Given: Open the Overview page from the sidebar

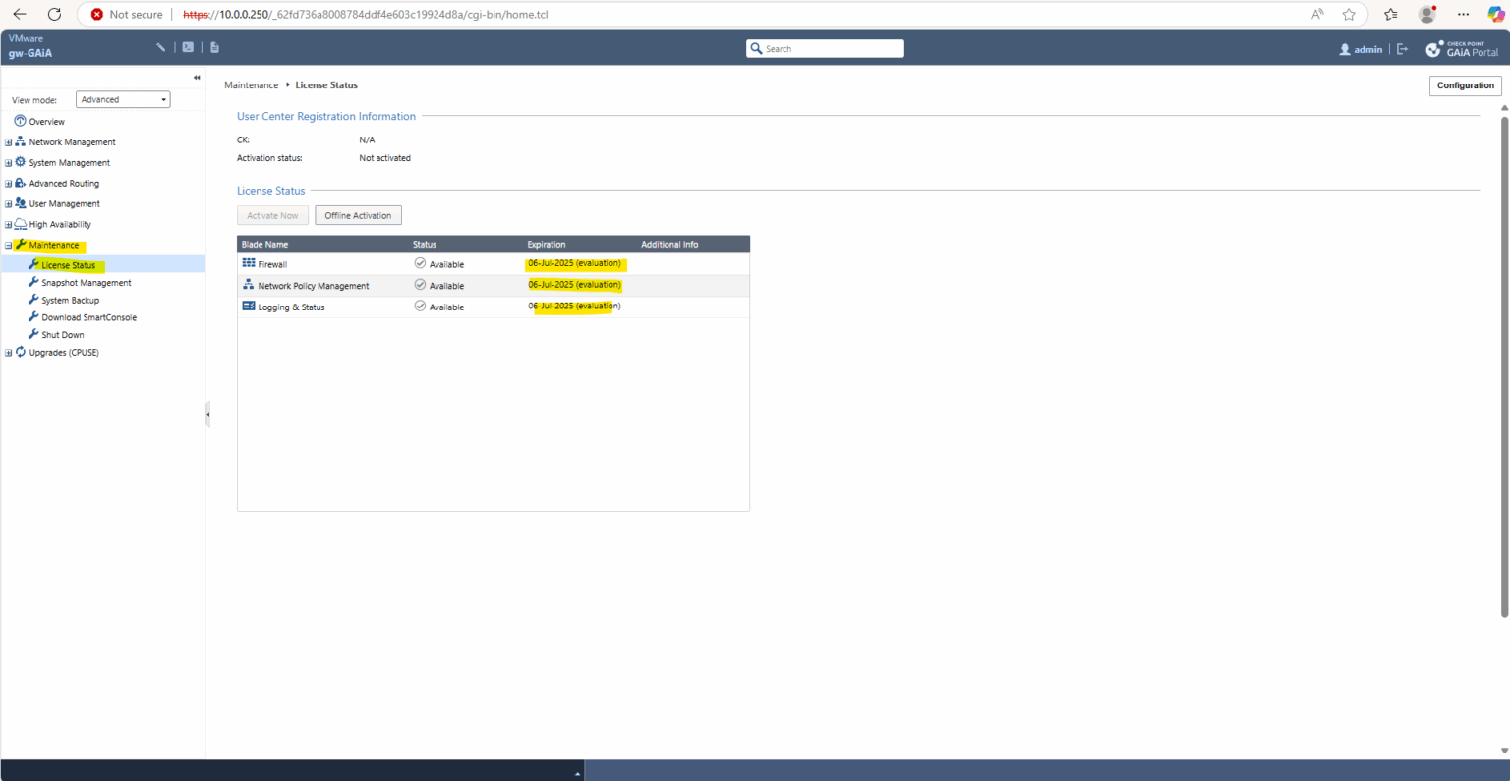Looking at the screenshot, I should 44,121.
